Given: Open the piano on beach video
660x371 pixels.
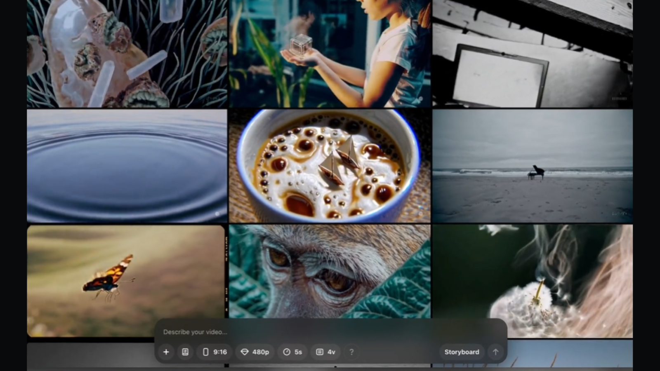Looking at the screenshot, I should (532, 166).
